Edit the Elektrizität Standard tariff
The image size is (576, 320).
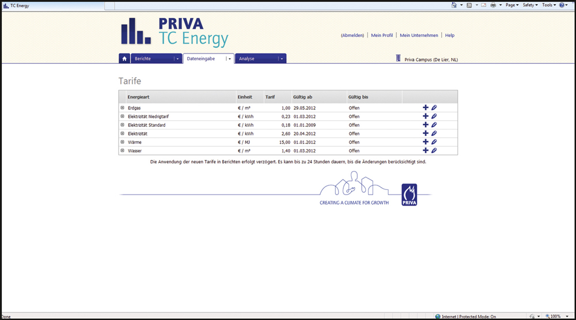434,125
